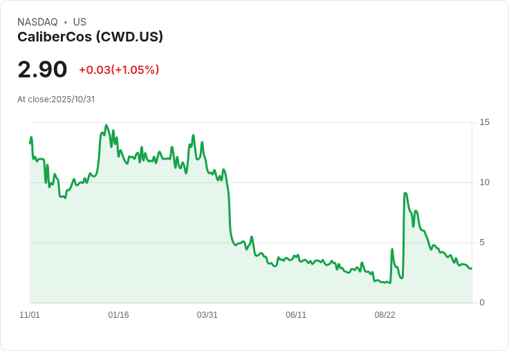The image size is (509, 351).
Task: Select the 11/01 date on the x-axis
Action: coord(30,315)
